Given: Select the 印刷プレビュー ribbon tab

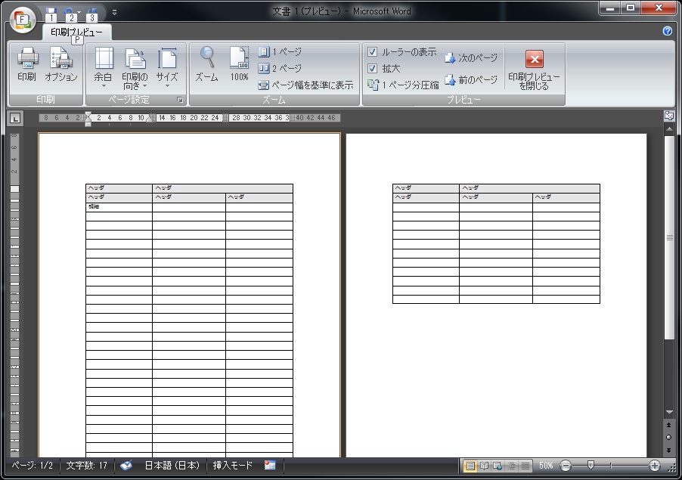Looking at the screenshot, I should pyautogui.click(x=76, y=33).
